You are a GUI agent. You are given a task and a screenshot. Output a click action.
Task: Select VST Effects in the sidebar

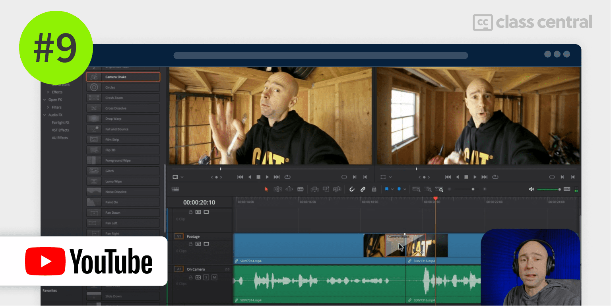pos(60,130)
